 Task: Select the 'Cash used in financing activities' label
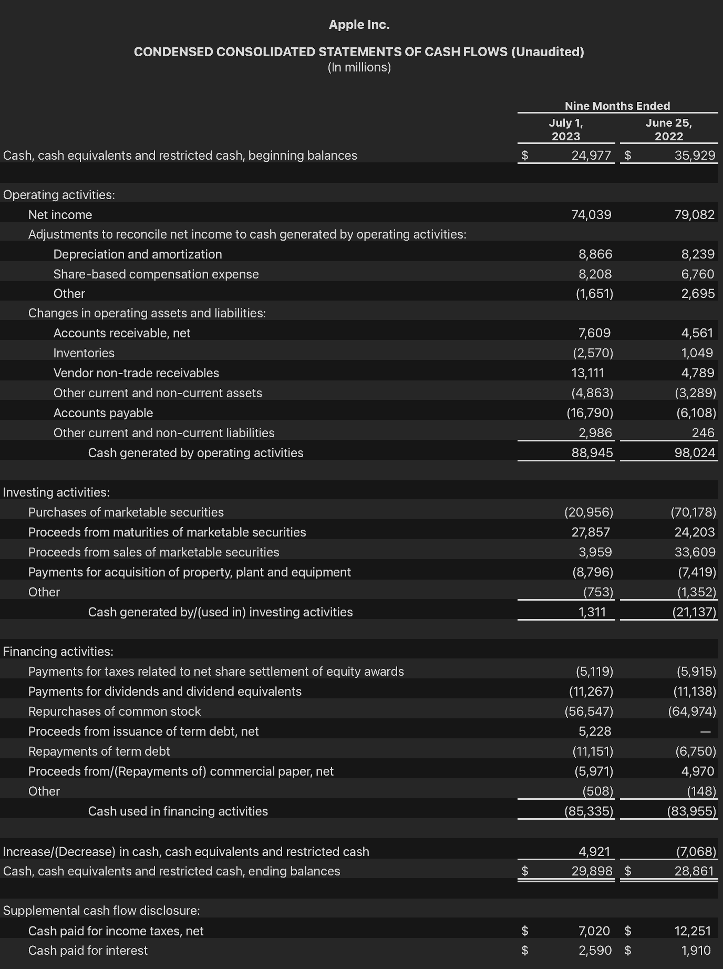pyautogui.click(x=178, y=811)
